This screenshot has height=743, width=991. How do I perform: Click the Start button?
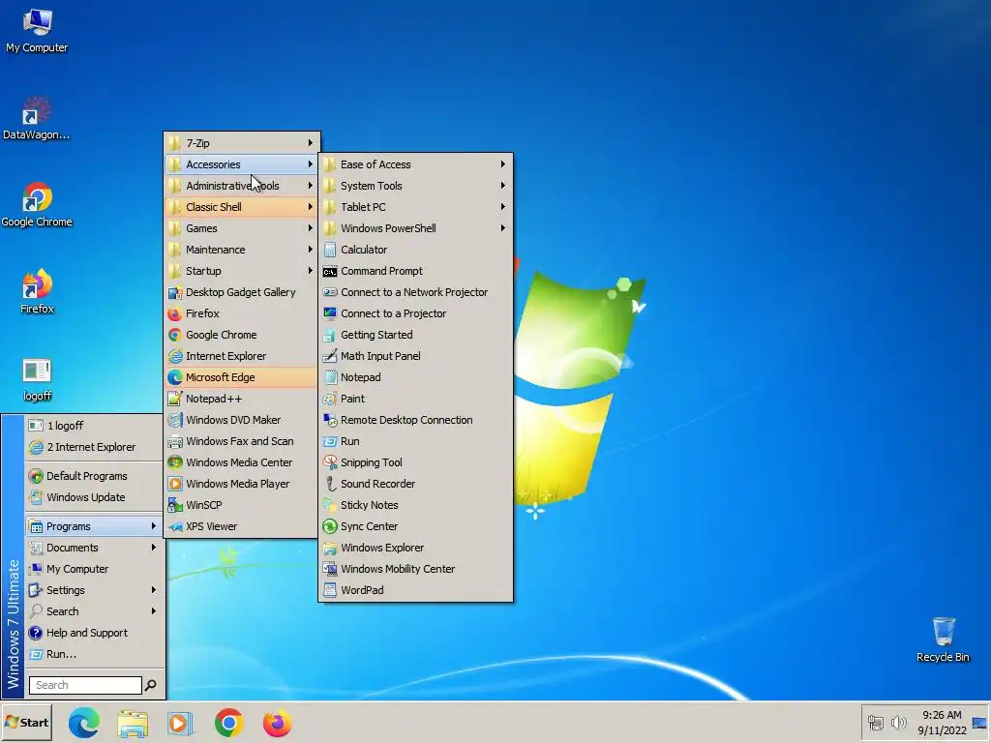(26, 722)
